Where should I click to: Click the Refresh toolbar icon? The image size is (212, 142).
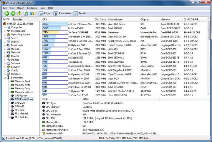click(26, 13)
